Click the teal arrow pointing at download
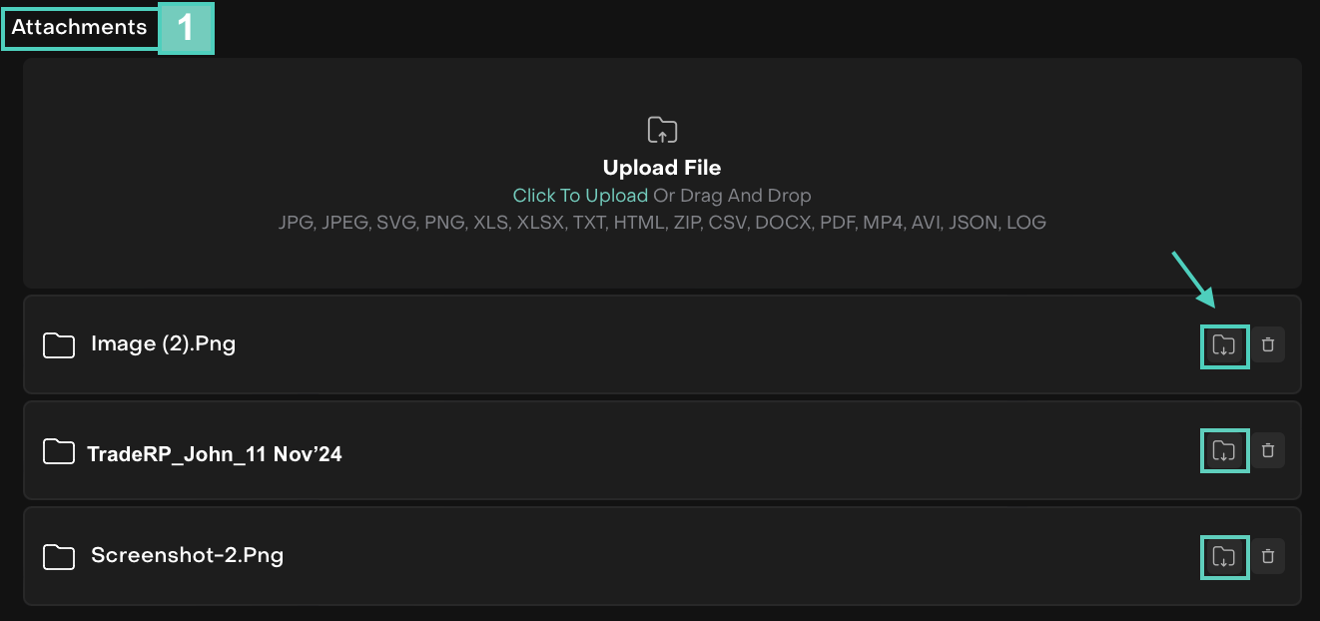1320x621 pixels. (1192, 279)
